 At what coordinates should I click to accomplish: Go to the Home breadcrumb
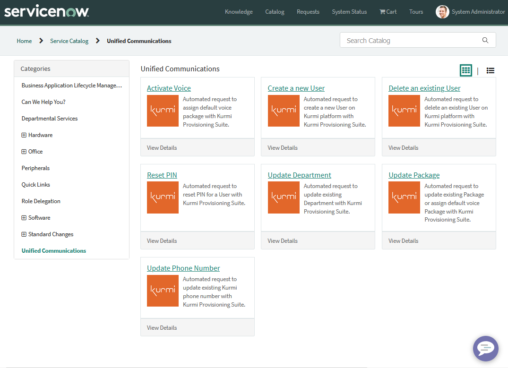tap(24, 41)
